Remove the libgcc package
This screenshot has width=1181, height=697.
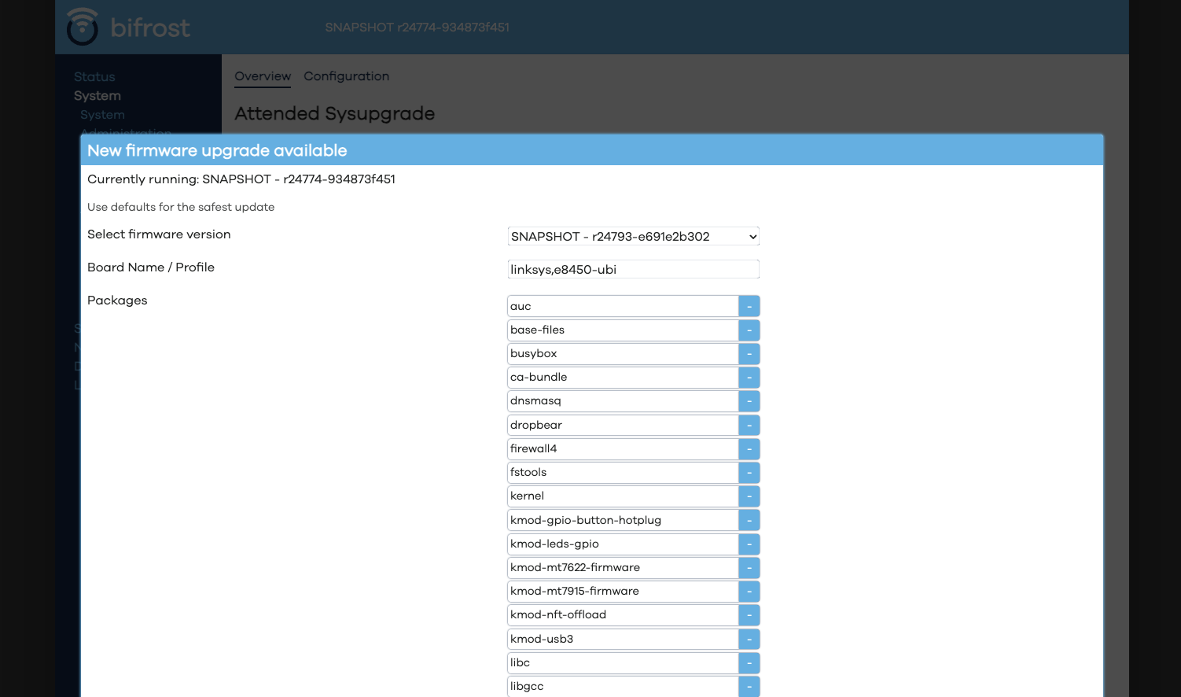pyautogui.click(x=749, y=686)
